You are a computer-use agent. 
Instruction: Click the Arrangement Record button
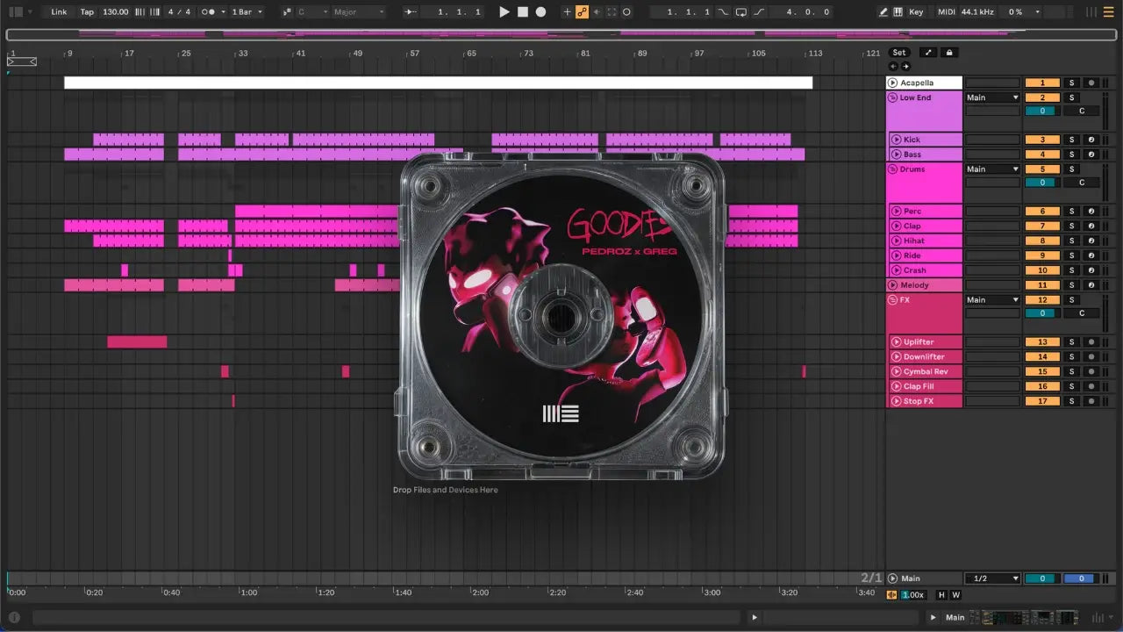pos(540,12)
